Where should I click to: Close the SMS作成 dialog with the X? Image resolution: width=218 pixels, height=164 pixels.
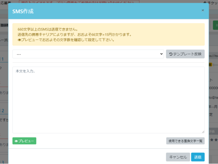tap(203, 10)
